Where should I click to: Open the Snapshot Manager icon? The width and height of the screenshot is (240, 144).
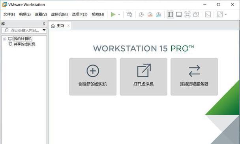click(158, 14)
